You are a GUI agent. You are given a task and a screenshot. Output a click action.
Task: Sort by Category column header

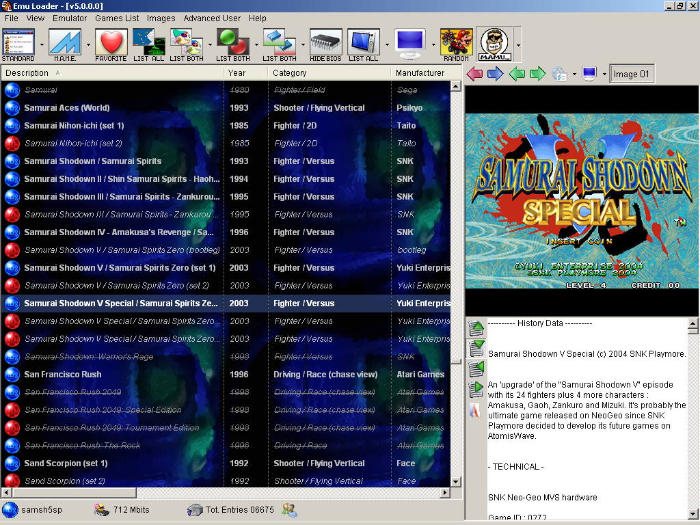tap(329, 72)
